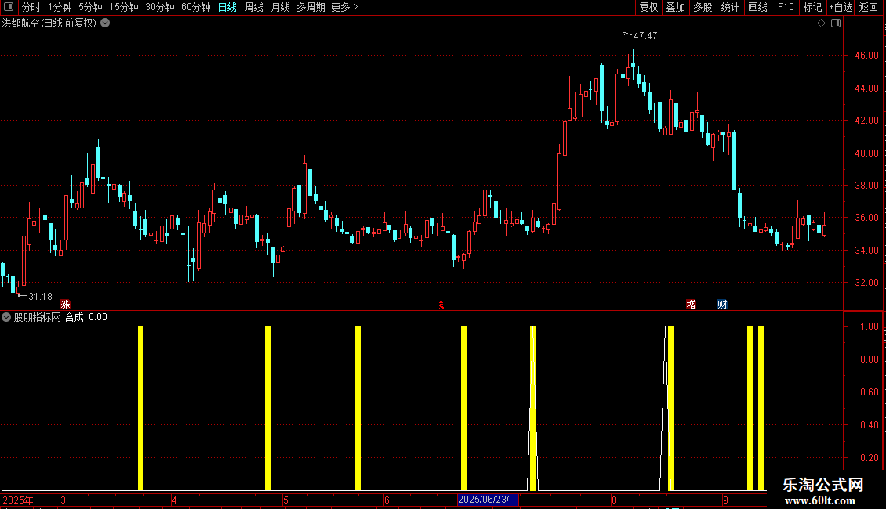Open the 画线 drawing tools
The height and width of the screenshot is (509, 886).
pos(757,7)
